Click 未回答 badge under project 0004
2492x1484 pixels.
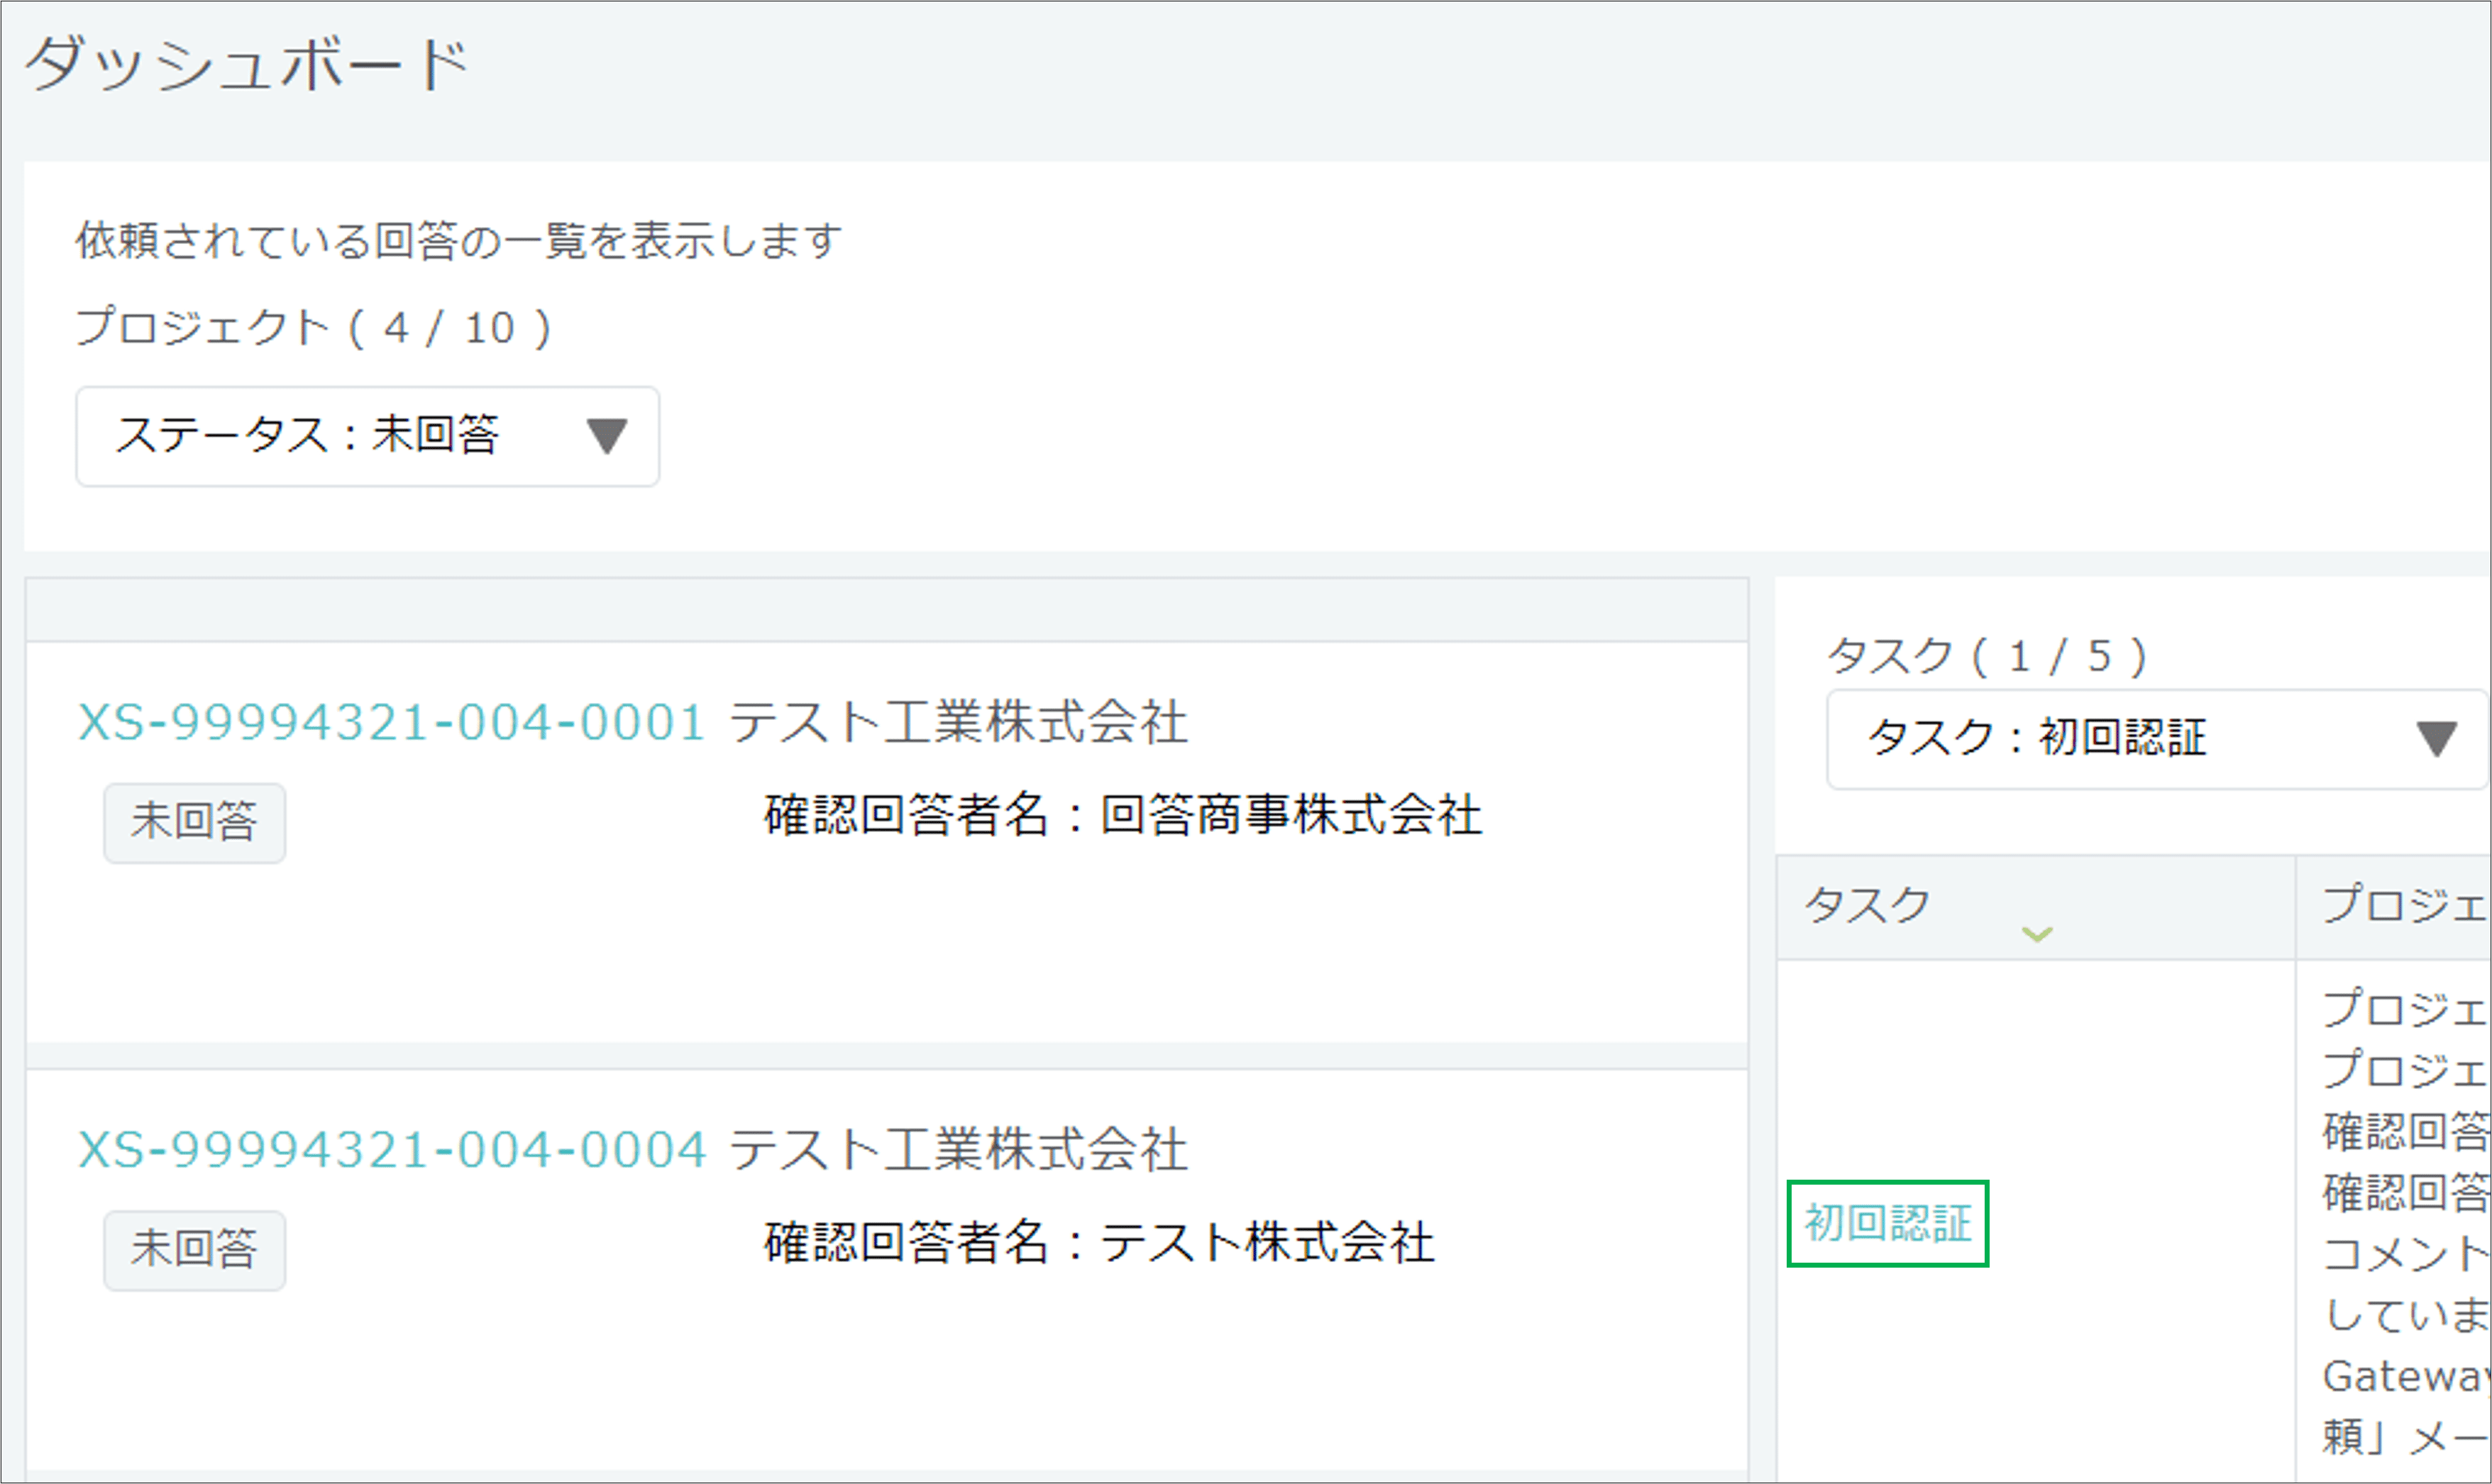194,1250
